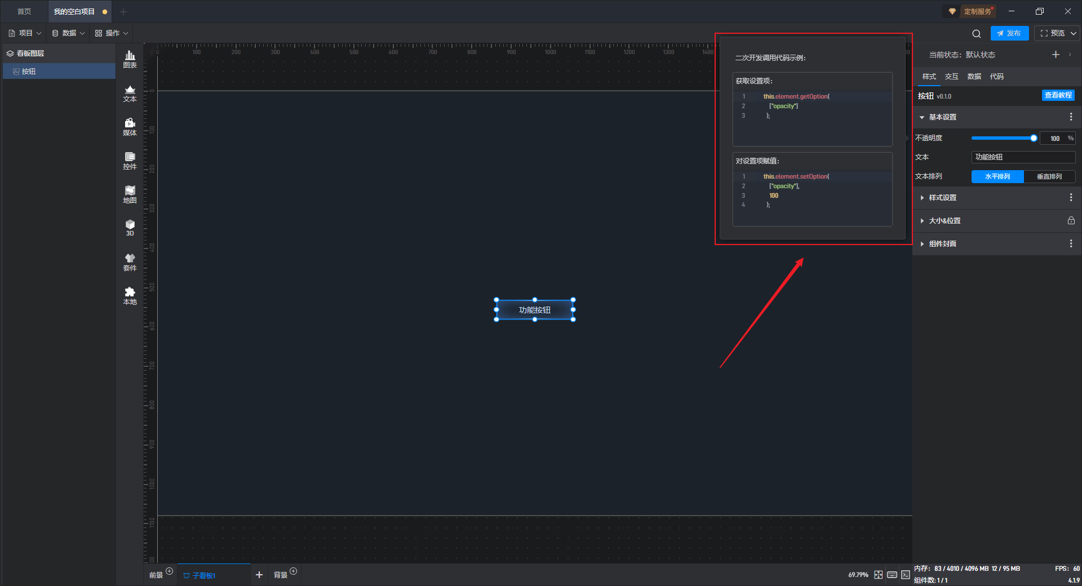Toggle the lock icon on 大小&位置
Image resolution: width=1082 pixels, height=586 pixels.
tap(1071, 221)
